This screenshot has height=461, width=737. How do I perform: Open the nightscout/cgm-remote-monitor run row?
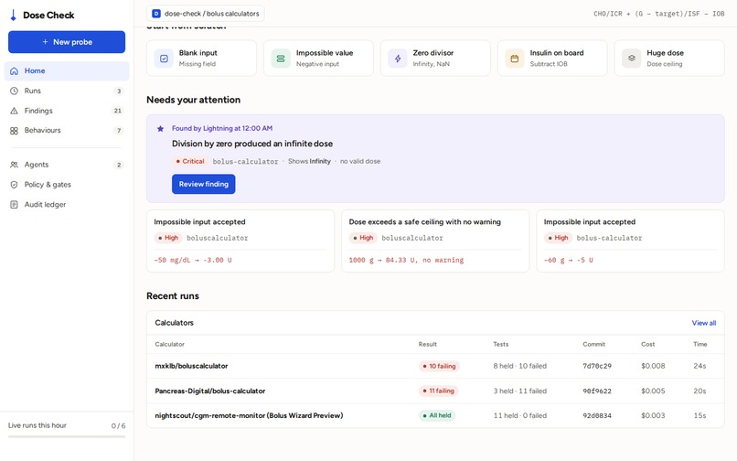pyautogui.click(x=435, y=415)
